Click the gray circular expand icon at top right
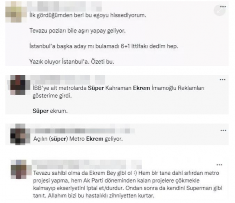This screenshot has height=203, width=235. point(219,10)
